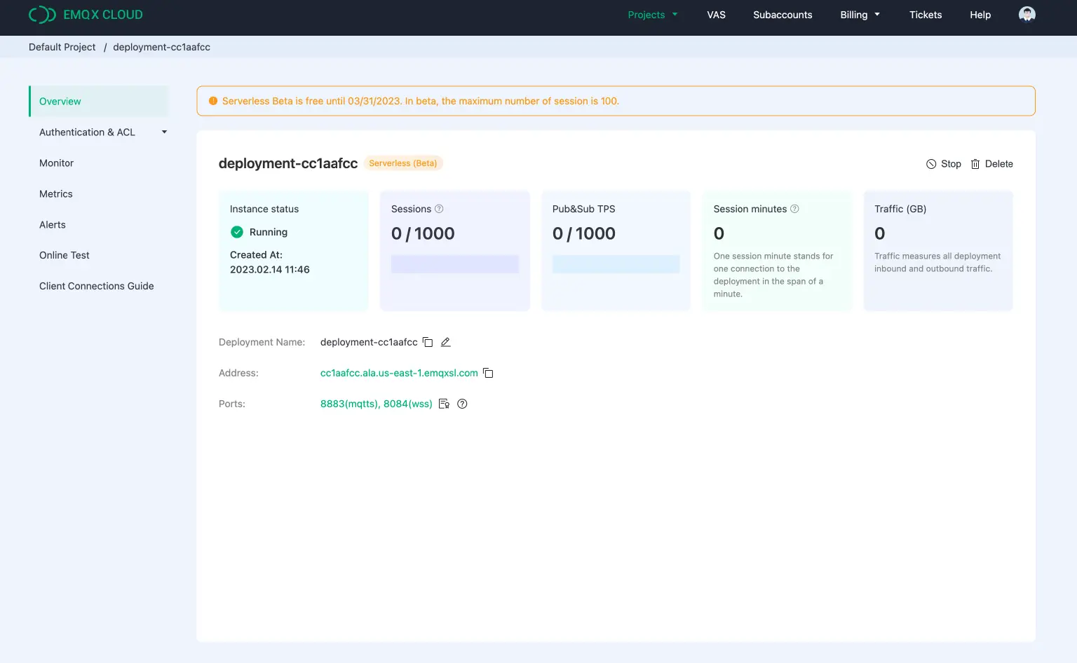
Task: Click the Sessions usage progress bar
Action: (x=454, y=264)
